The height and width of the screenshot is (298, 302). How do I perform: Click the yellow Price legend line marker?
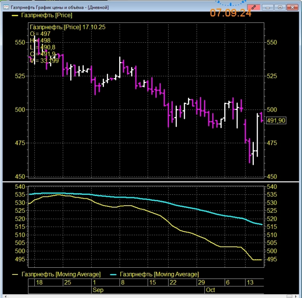(x=15, y=15)
